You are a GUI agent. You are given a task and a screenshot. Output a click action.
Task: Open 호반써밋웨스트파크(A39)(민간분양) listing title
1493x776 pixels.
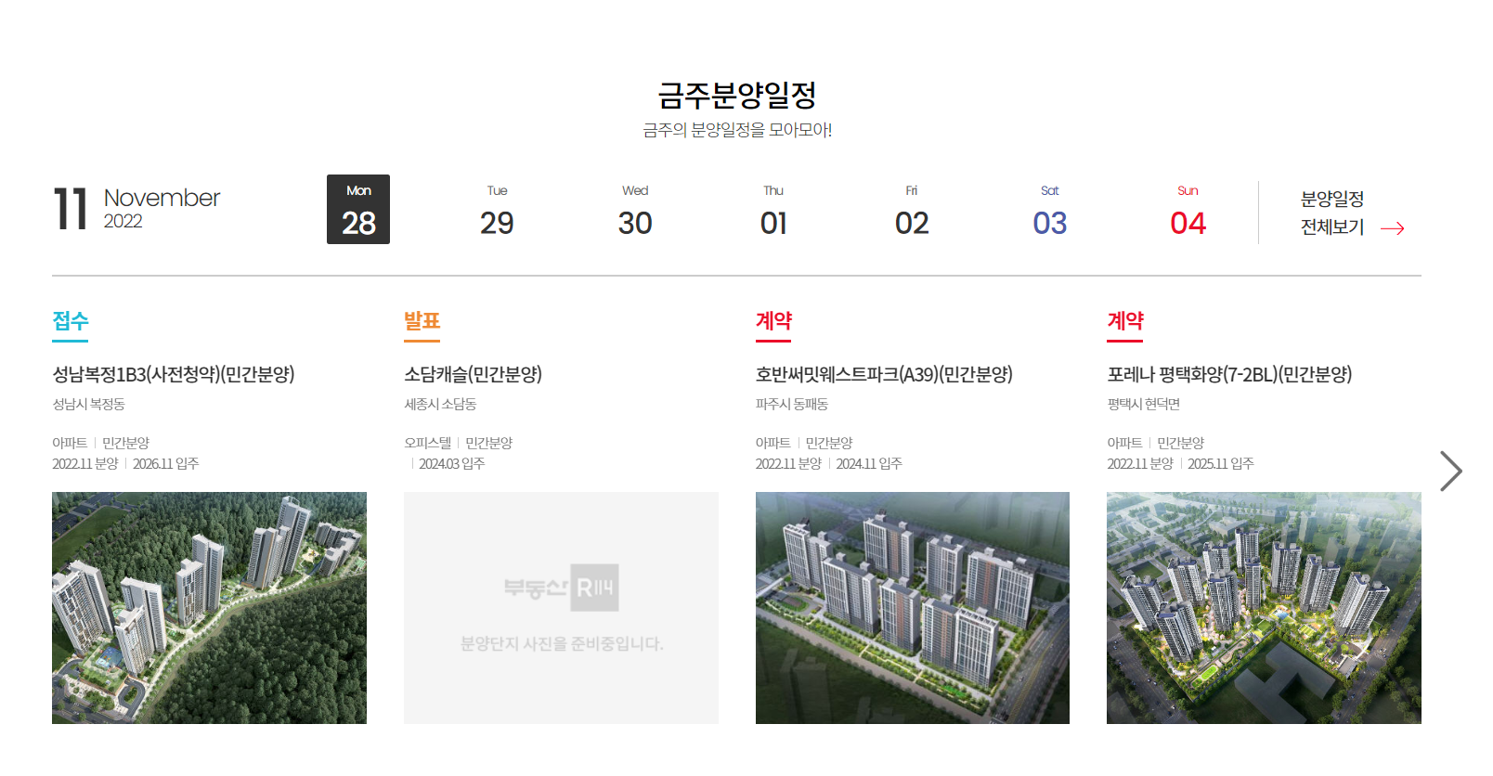(x=884, y=374)
